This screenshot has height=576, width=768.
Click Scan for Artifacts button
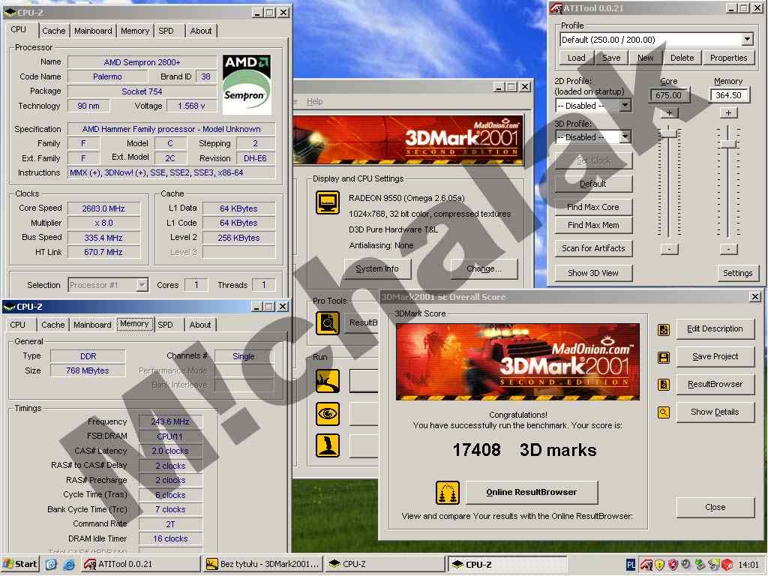pyautogui.click(x=593, y=248)
